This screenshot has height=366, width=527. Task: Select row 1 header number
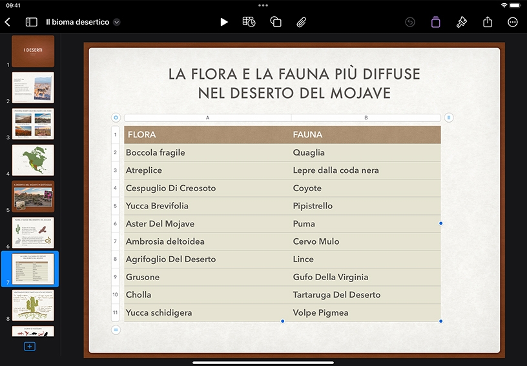tap(115, 135)
